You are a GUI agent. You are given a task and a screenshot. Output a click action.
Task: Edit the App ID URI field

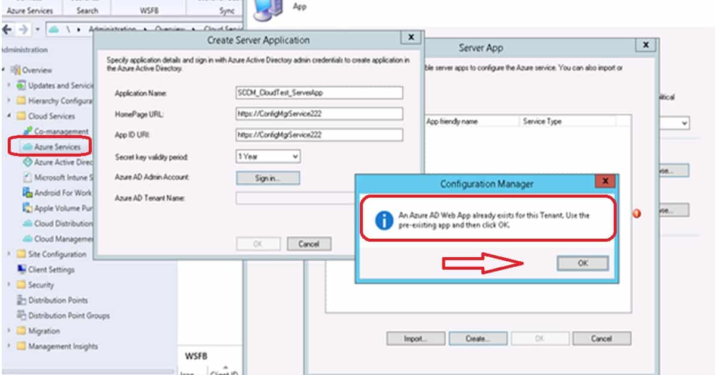tap(319, 135)
